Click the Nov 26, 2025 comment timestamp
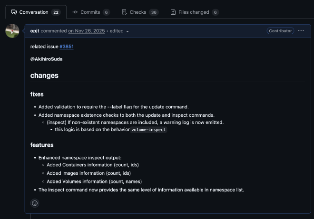The height and width of the screenshot is (219, 314). point(88,31)
